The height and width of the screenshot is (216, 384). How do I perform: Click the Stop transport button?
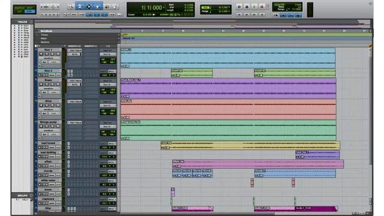[x=247, y=7]
